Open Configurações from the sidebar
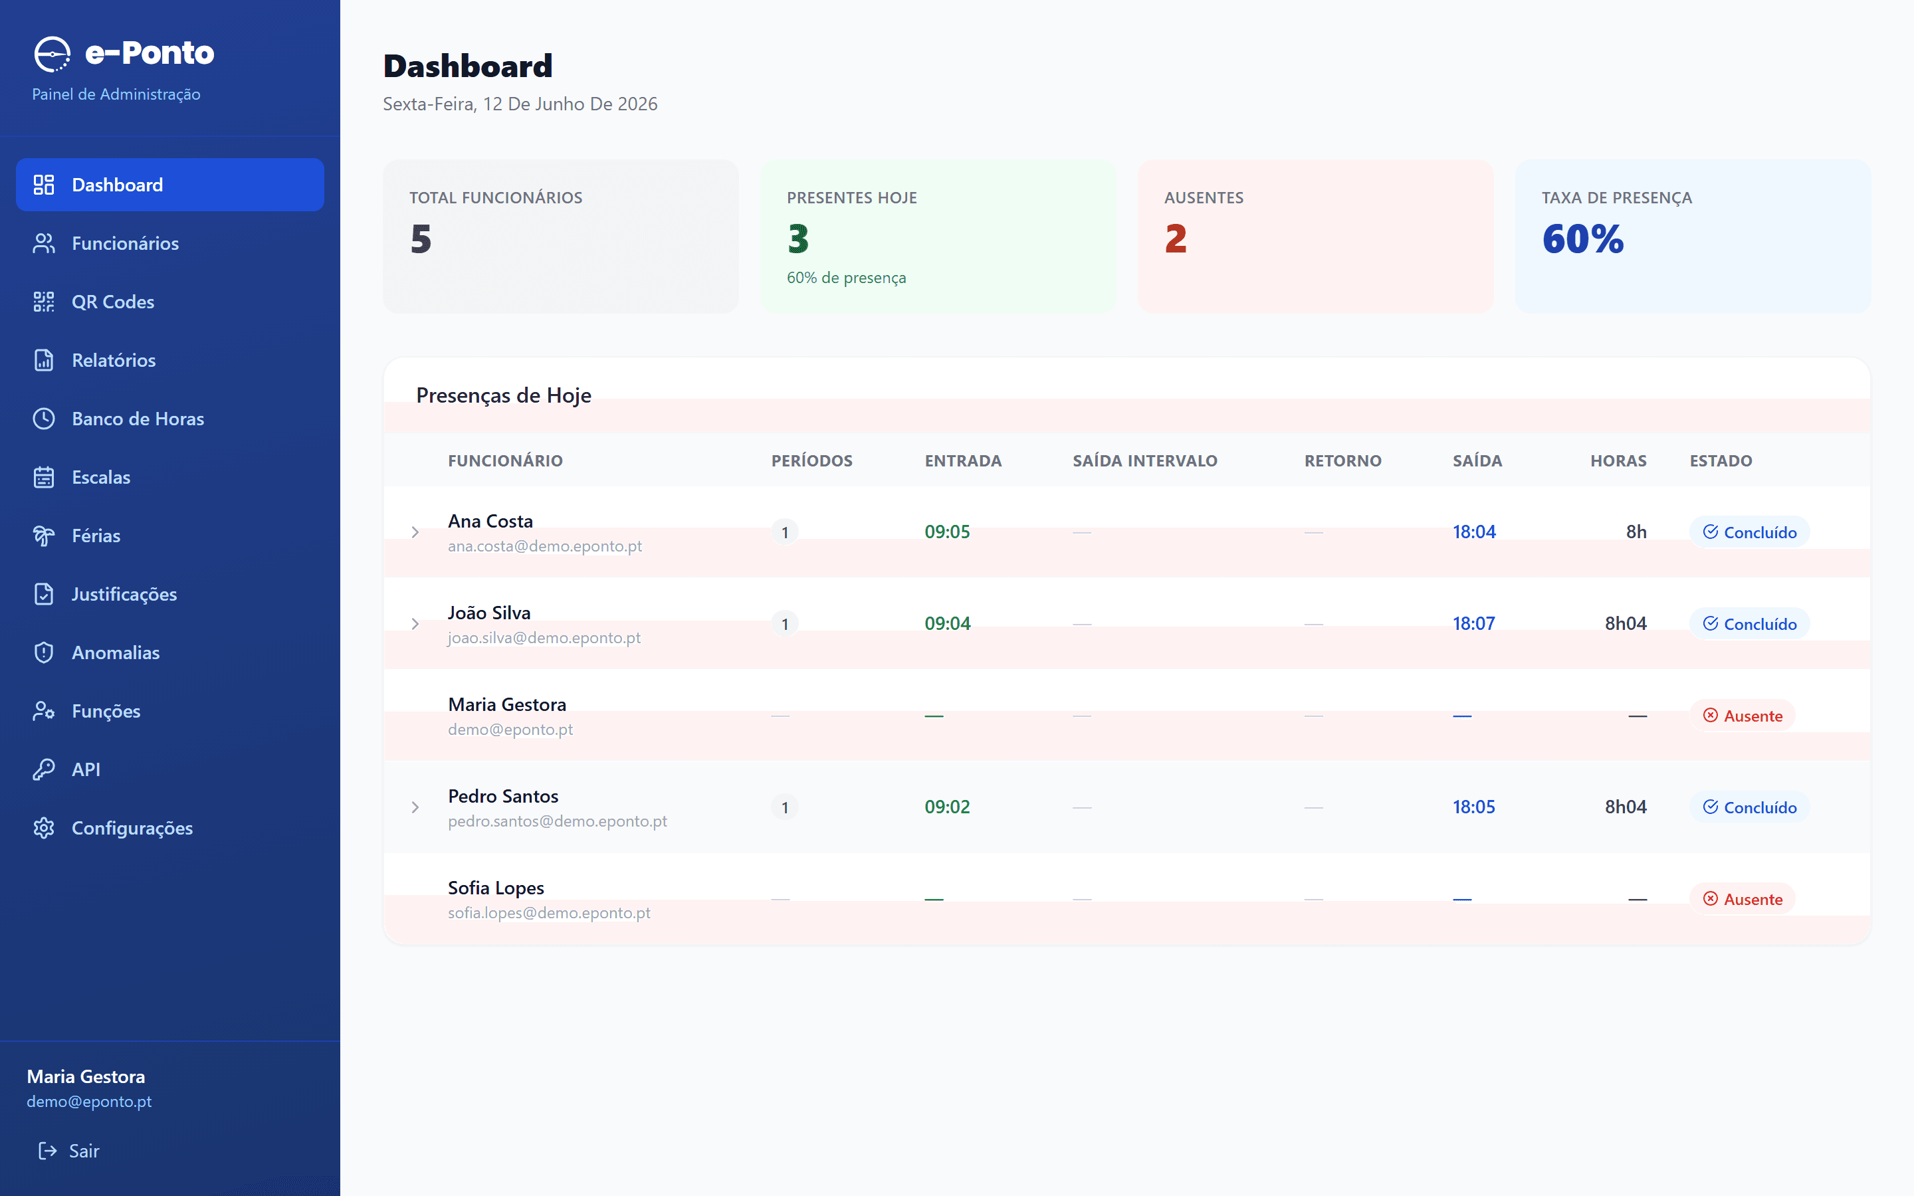Screen dimensions: 1914x1196 click(x=170, y=828)
